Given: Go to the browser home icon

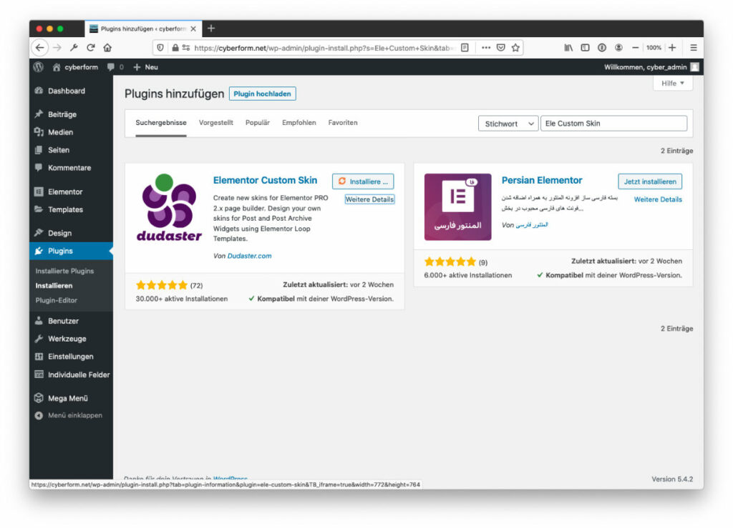Looking at the screenshot, I should tap(107, 48).
